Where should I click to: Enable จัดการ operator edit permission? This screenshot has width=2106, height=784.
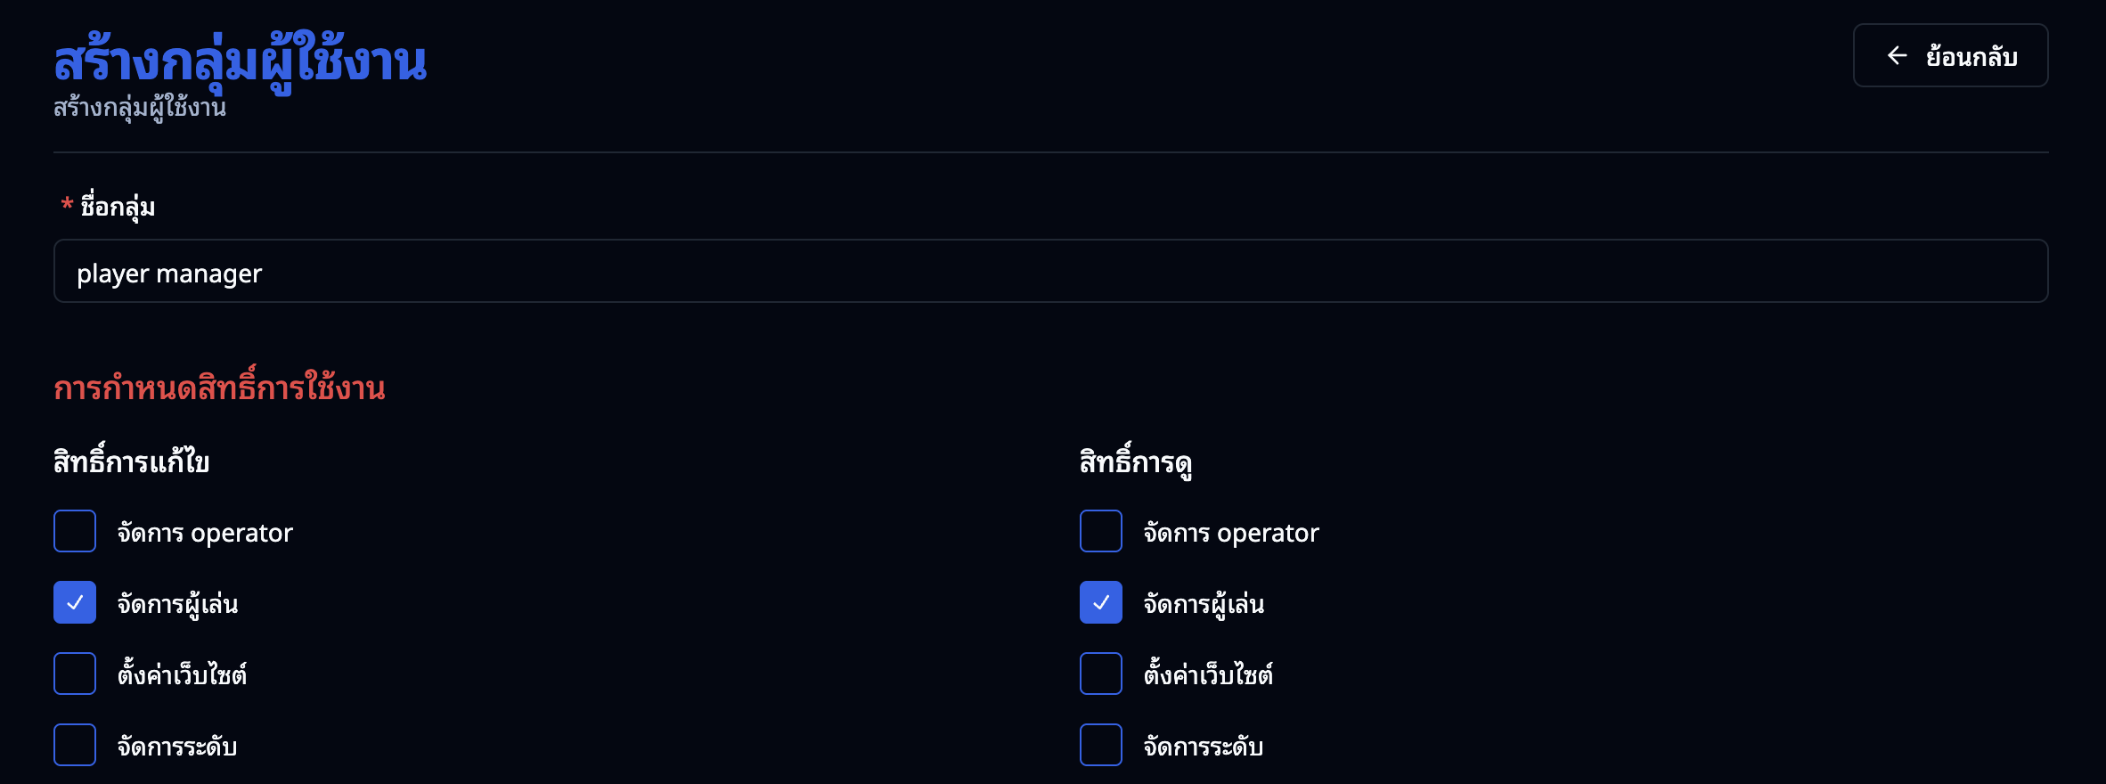74,531
